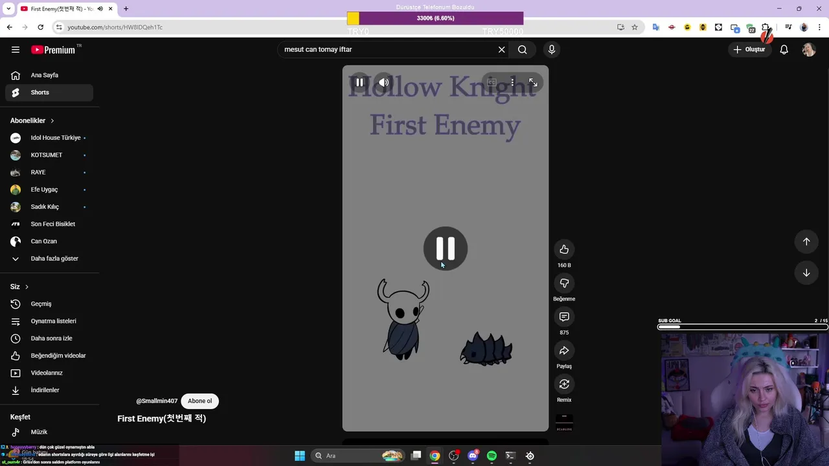
Task: Open Chrome media controls icon
Action: [x=788, y=27]
